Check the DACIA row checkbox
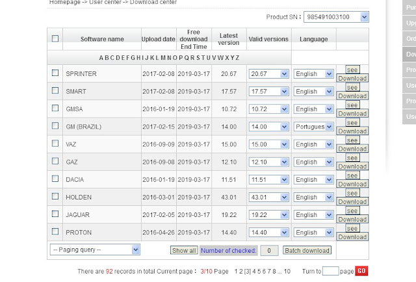The width and height of the screenshot is (416, 282). (55, 179)
